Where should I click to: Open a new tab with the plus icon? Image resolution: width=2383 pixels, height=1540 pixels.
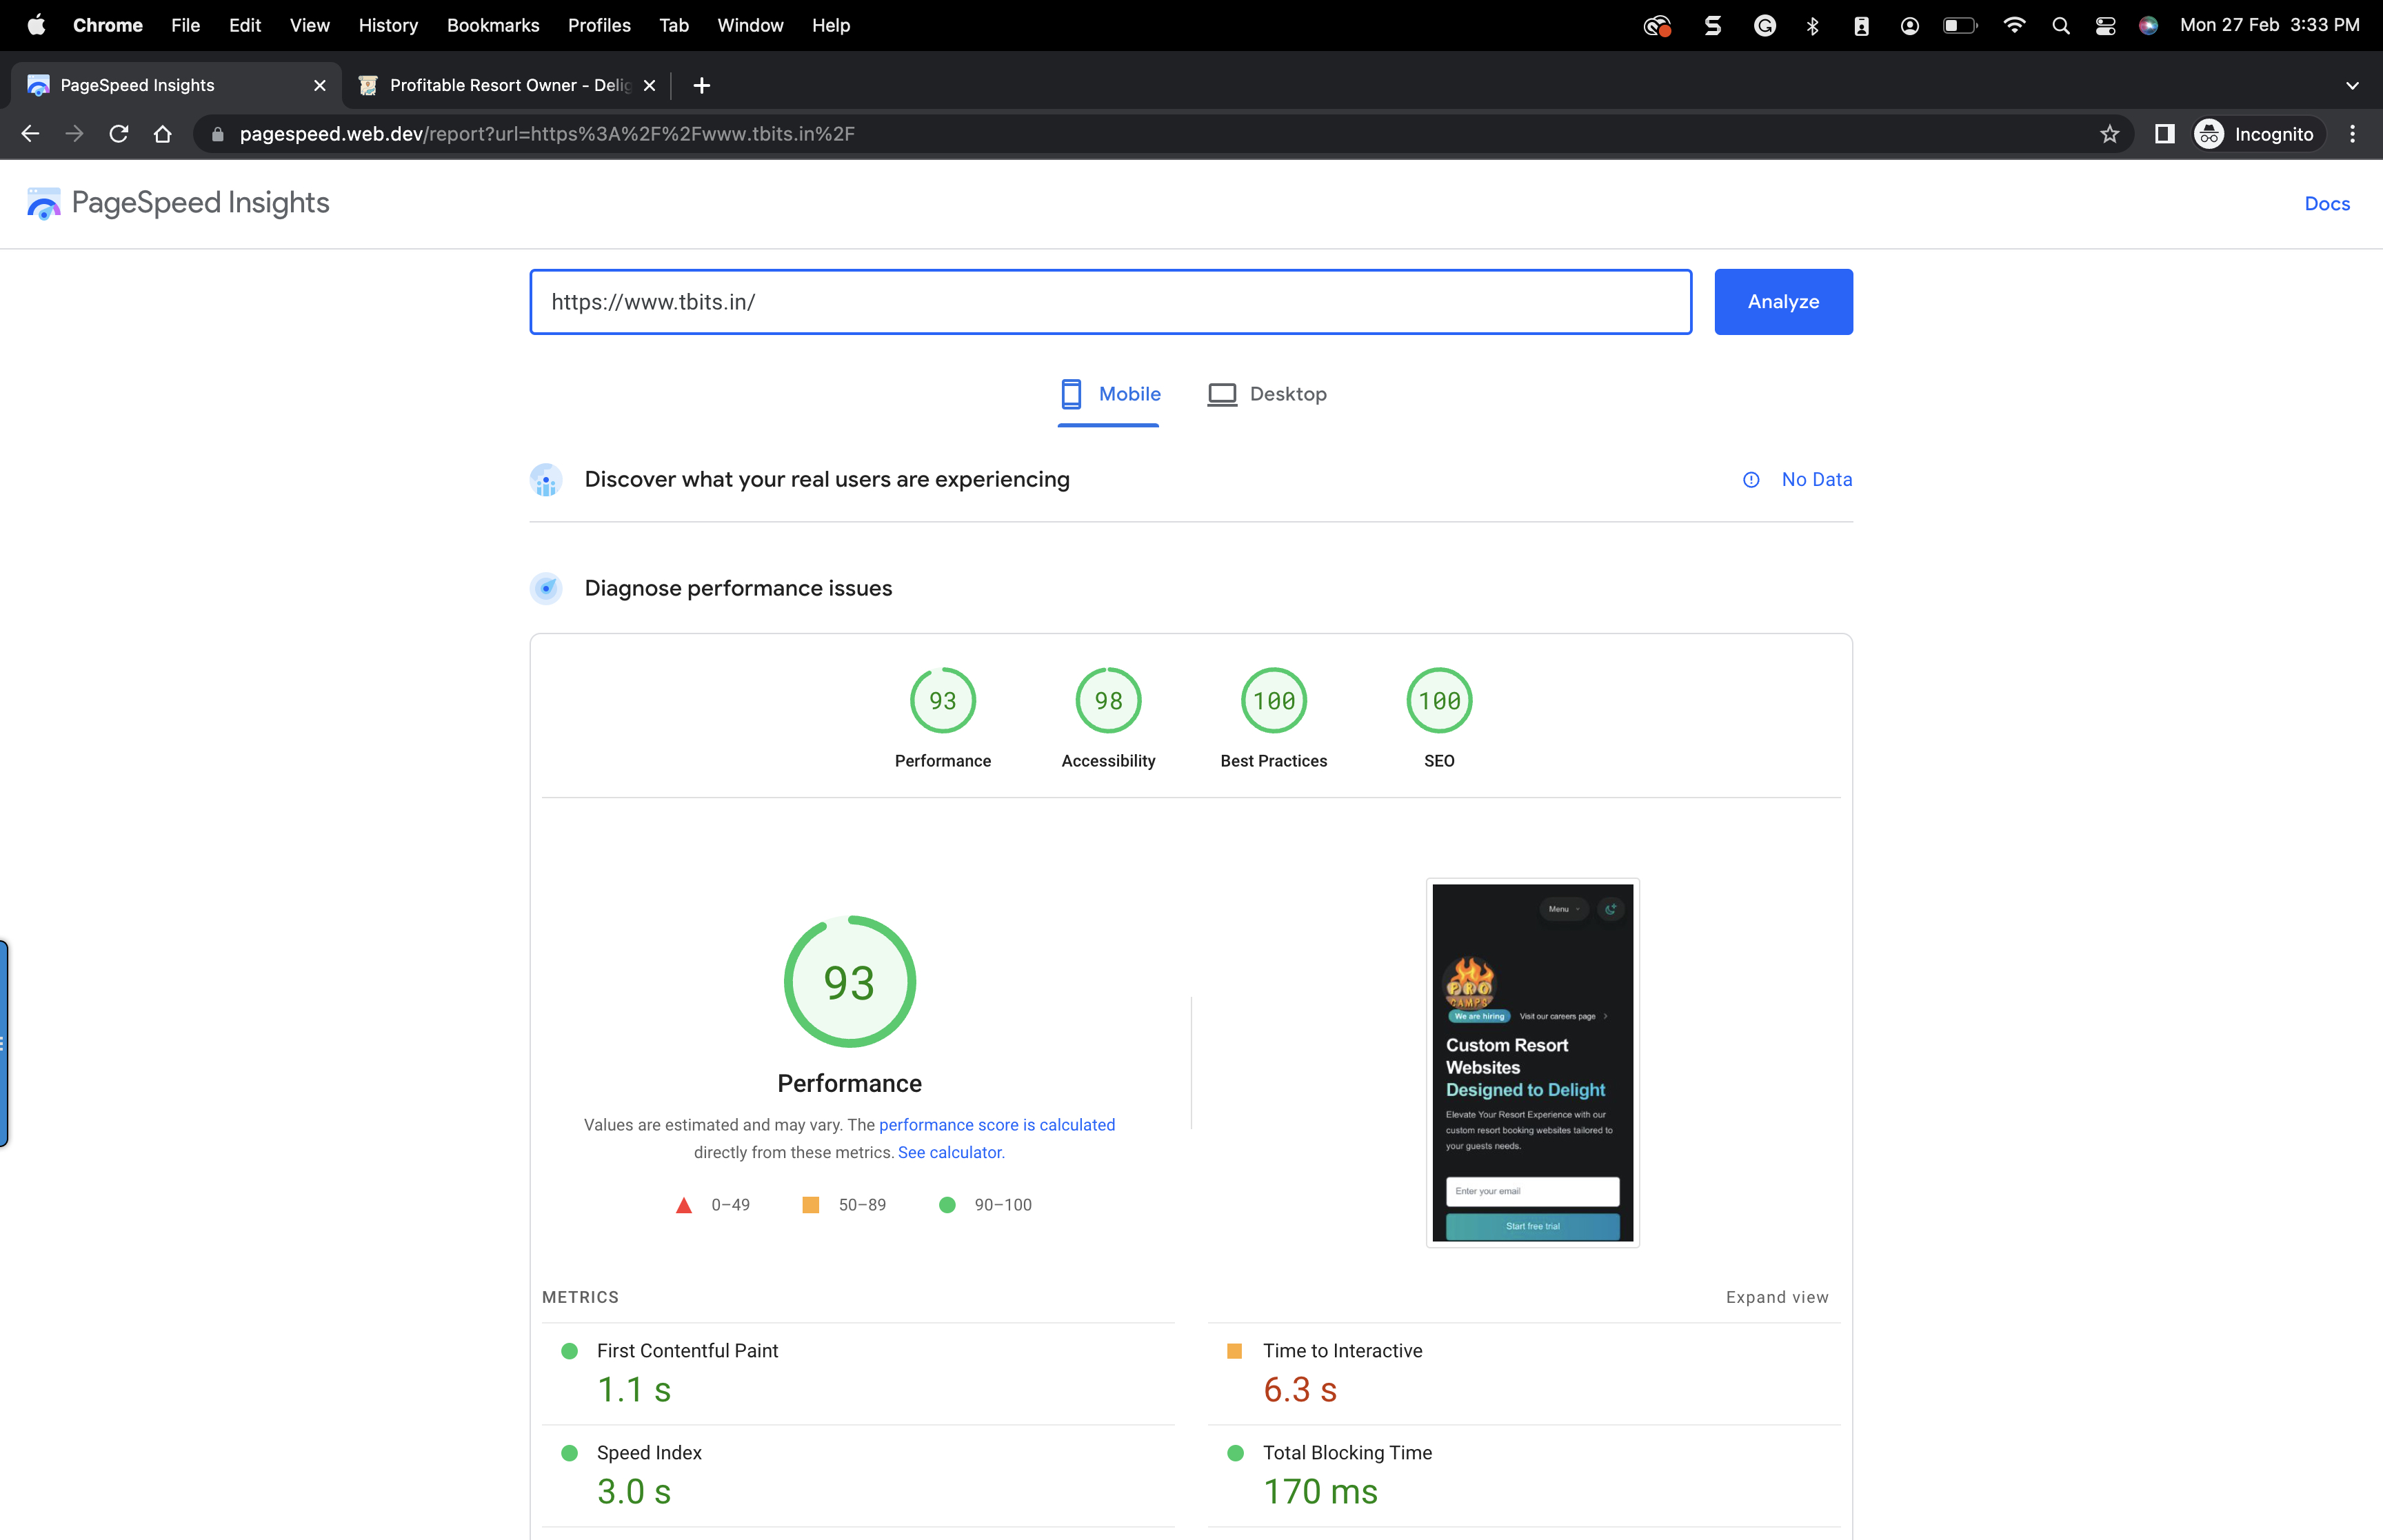click(x=702, y=86)
